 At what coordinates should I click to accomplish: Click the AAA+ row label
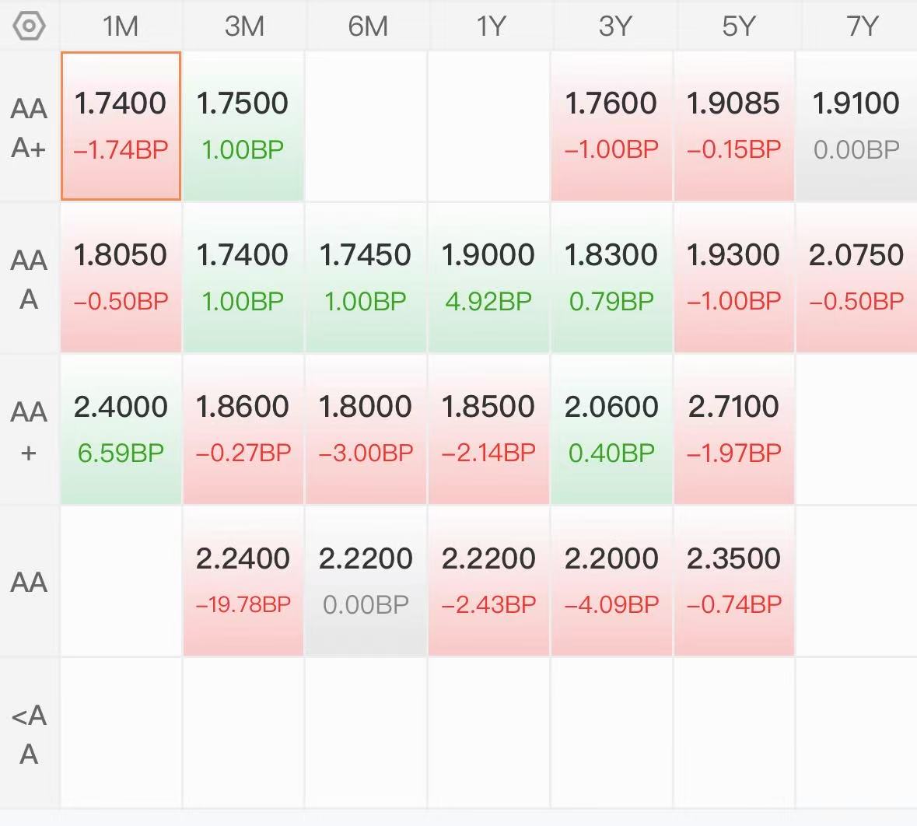pyautogui.click(x=29, y=127)
